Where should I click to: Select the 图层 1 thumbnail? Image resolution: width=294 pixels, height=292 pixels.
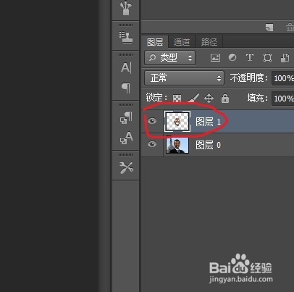click(x=177, y=122)
